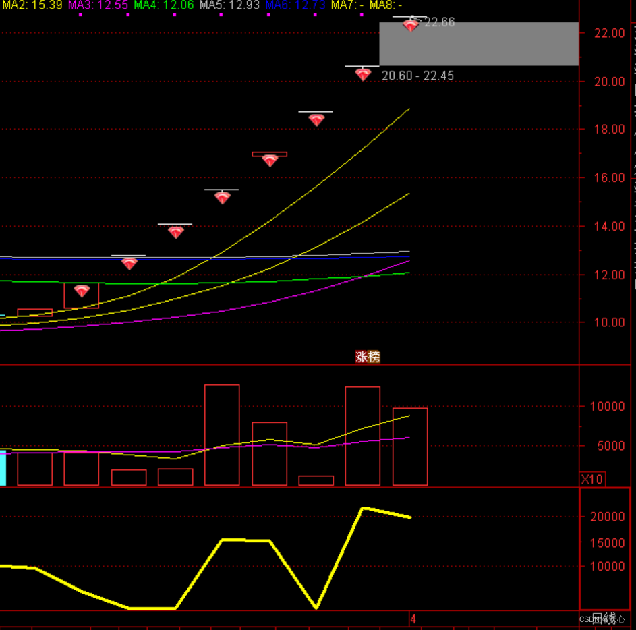636x630 pixels.
Task: Click the 10.00 price axis label
Action: tap(609, 322)
